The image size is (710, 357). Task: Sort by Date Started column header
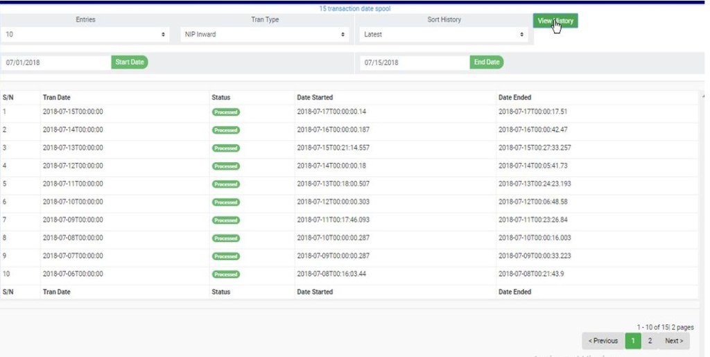pos(315,98)
